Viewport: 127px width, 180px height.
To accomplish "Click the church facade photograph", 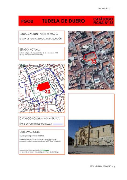I will [91, 137].
